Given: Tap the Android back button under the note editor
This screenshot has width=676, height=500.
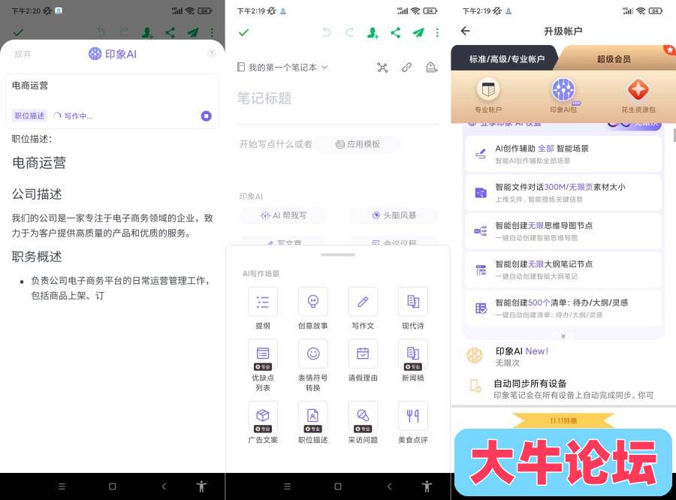Looking at the screenshot, I should pos(390,486).
